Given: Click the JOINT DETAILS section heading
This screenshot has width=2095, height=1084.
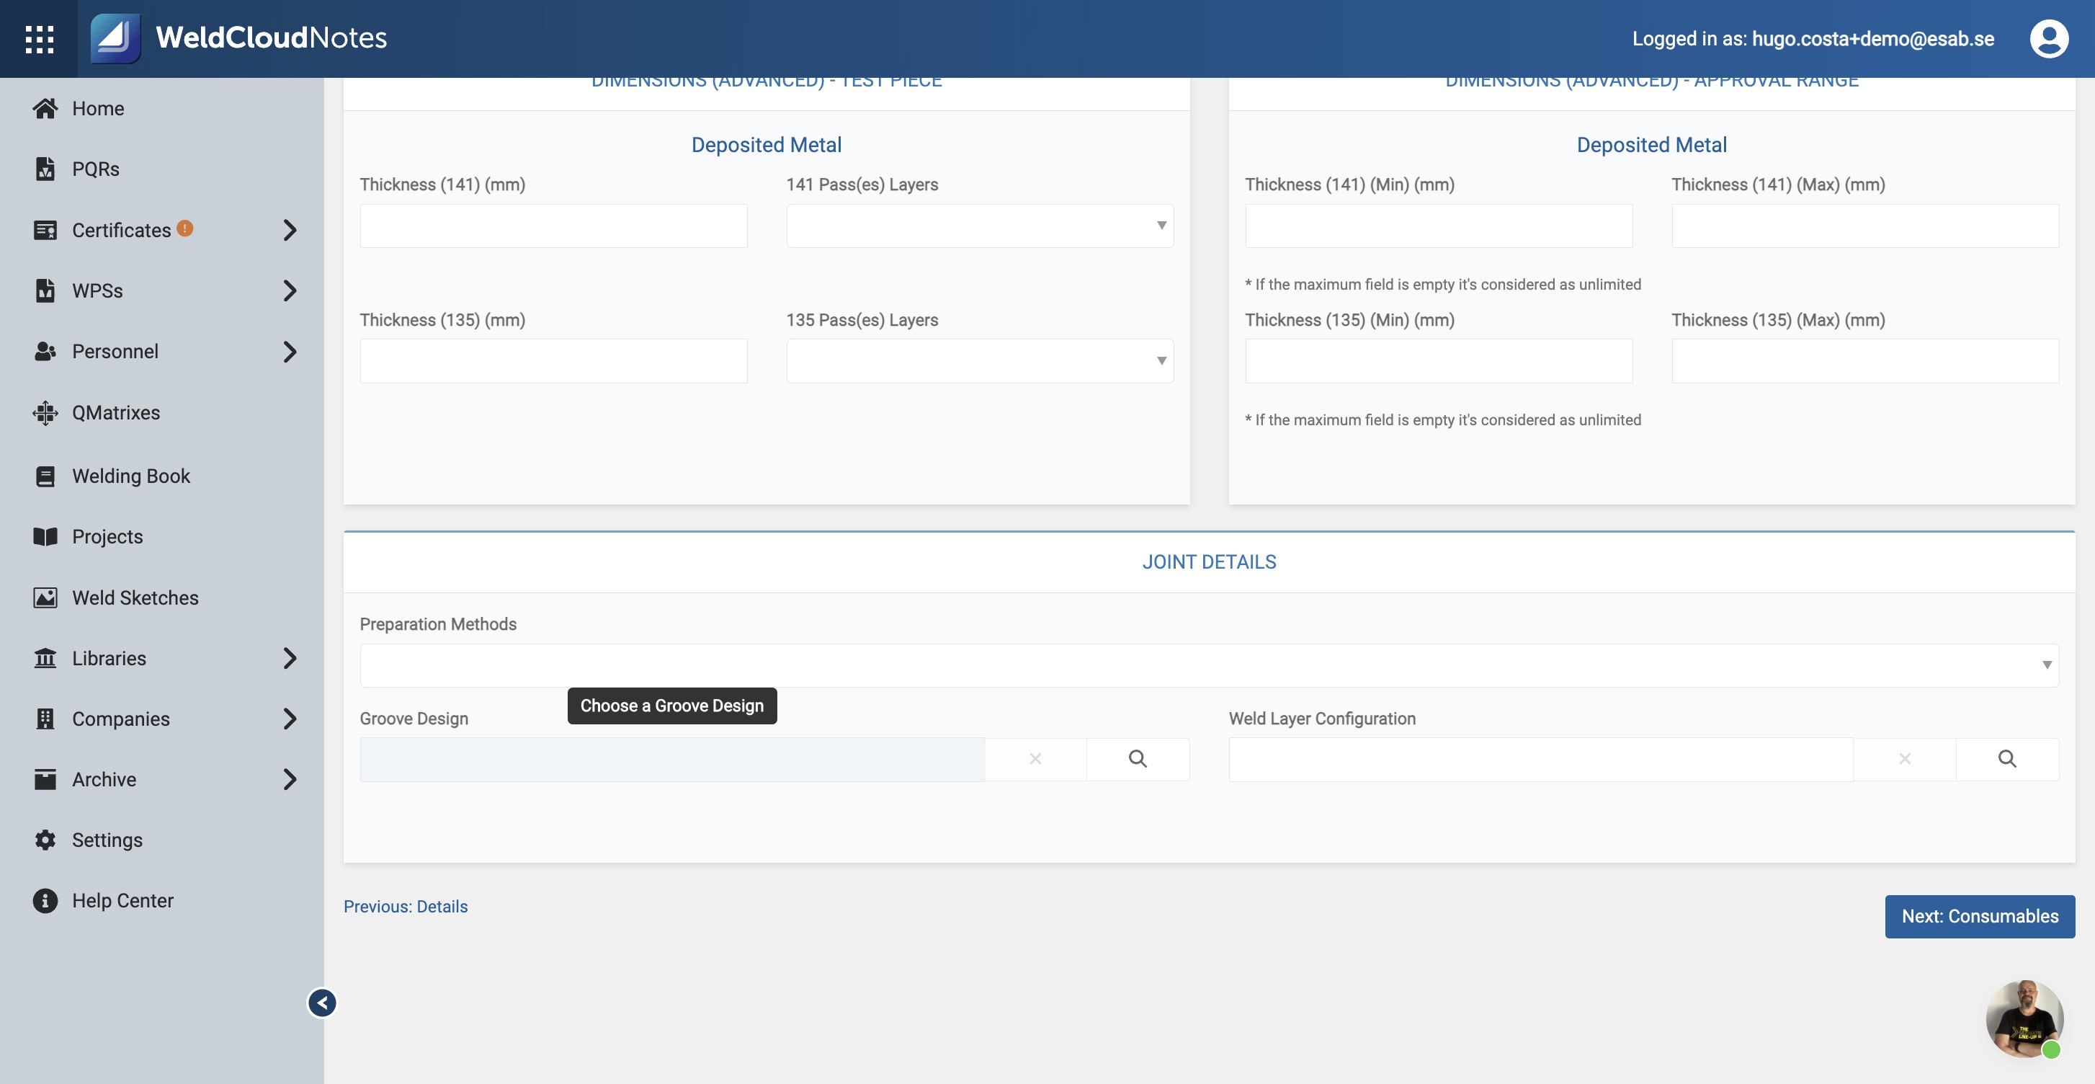Looking at the screenshot, I should [1209, 561].
